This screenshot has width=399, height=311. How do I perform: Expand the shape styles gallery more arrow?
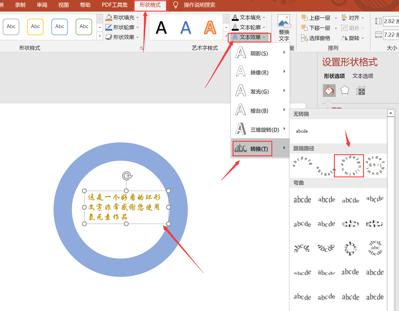click(100, 36)
